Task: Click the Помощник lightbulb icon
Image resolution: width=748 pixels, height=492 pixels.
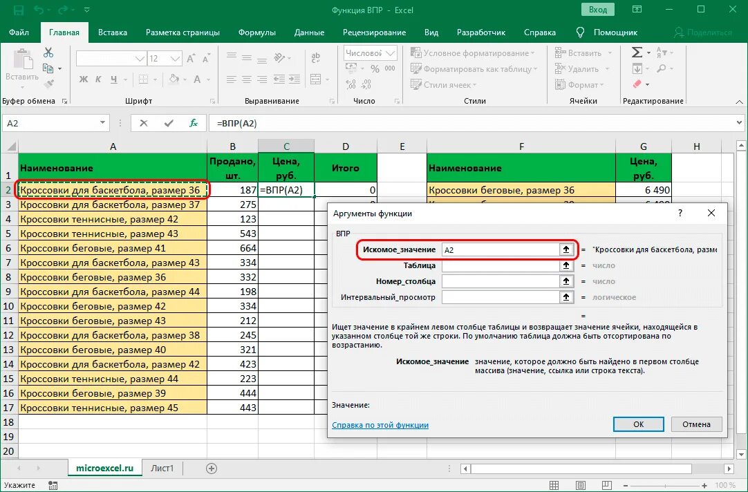Action: 580,32
